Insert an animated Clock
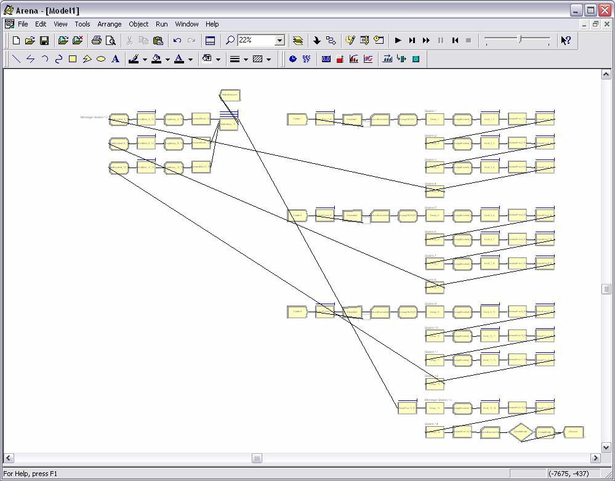 coord(292,59)
